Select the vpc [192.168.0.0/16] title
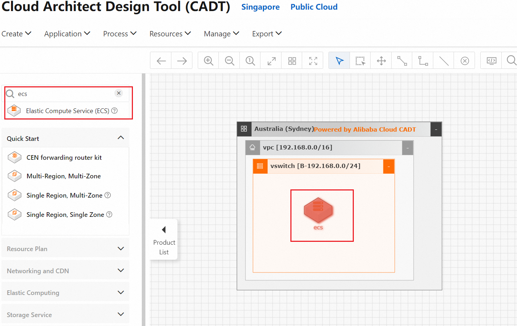 coord(298,147)
